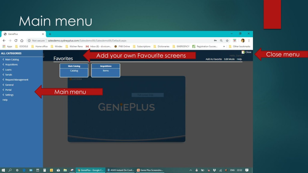Image resolution: width=308 pixels, height=173 pixels.
Task: Open the Action Center notifications icon
Action: (x=247, y=170)
